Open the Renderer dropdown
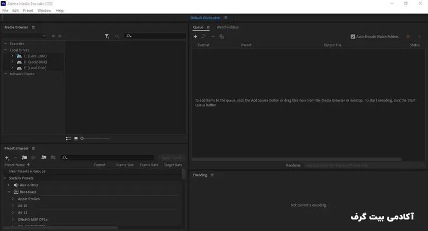The width and height of the screenshot is (428, 231). coord(364,165)
